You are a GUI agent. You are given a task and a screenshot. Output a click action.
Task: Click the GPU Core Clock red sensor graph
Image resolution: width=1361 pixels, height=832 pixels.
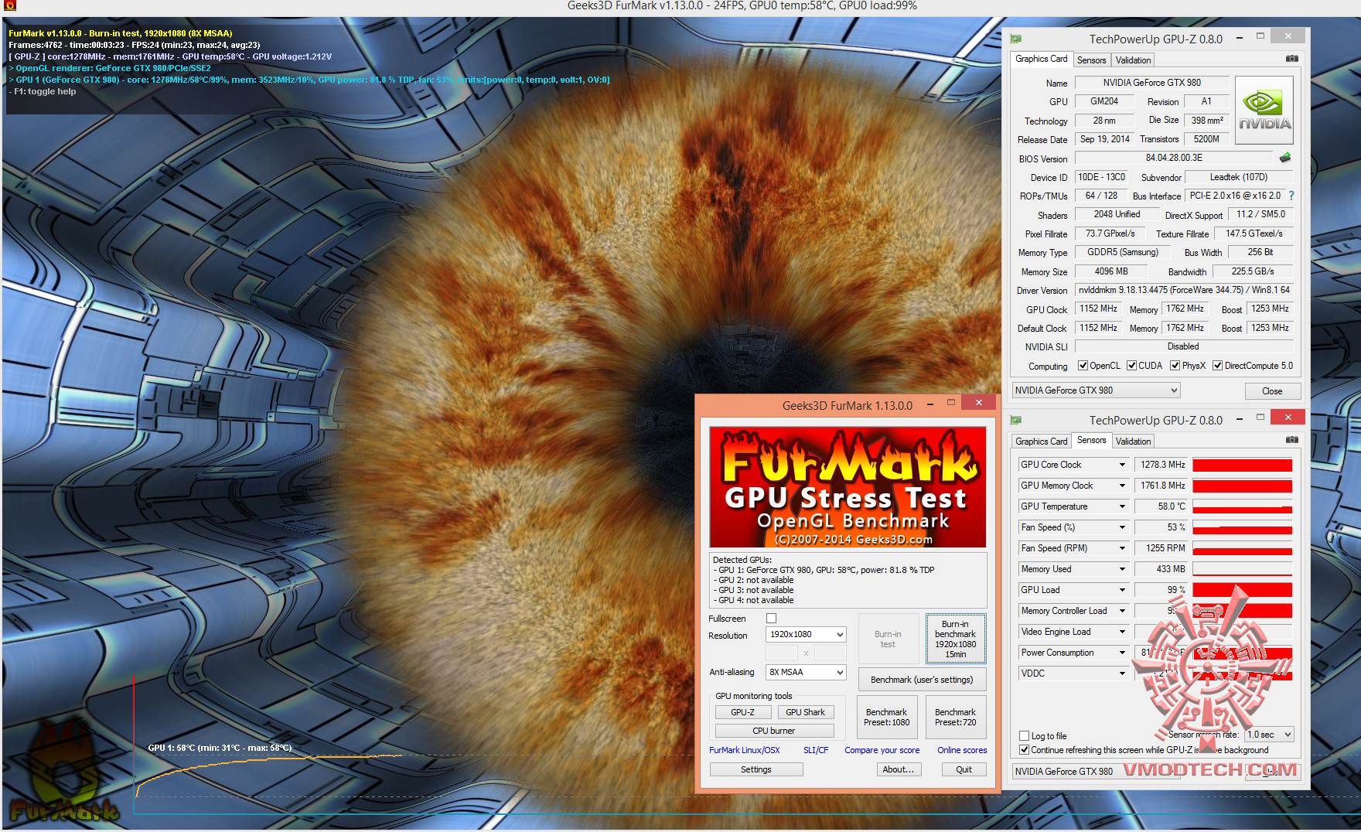point(1243,465)
